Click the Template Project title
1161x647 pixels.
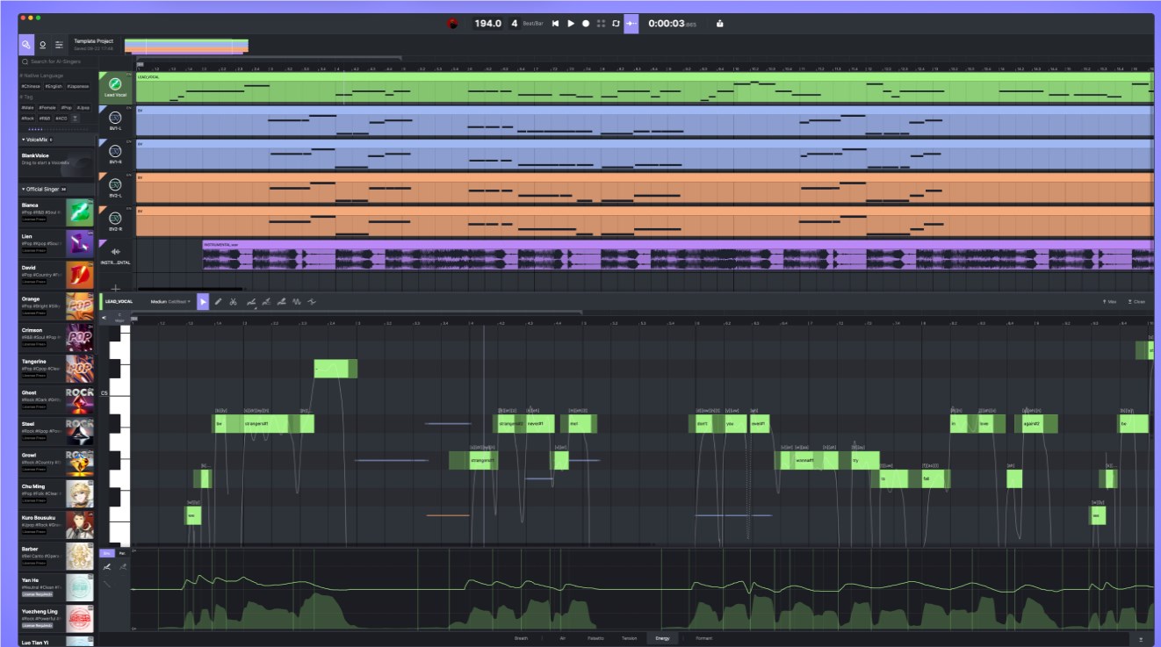(95, 41)
